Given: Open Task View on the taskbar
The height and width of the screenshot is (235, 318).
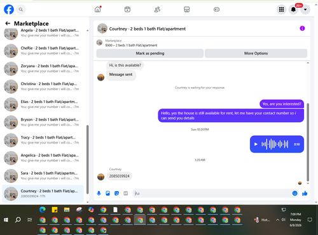Looking at the screenshot, I should [x=30, y=220].
